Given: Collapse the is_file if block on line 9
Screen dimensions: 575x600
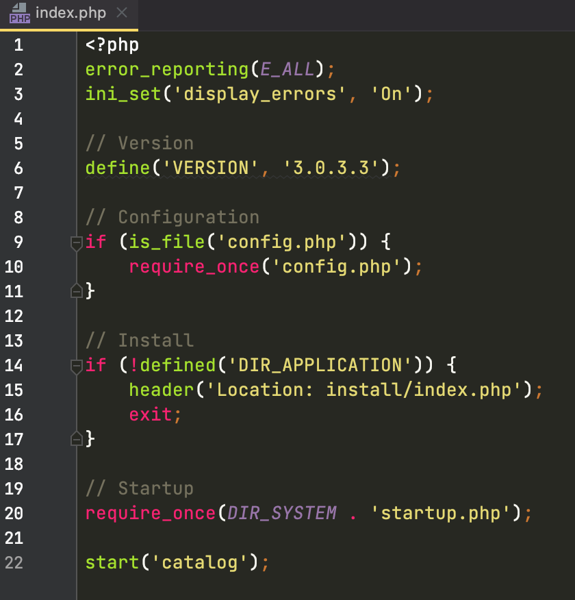Looking at the screenshot, I should 77,242.
